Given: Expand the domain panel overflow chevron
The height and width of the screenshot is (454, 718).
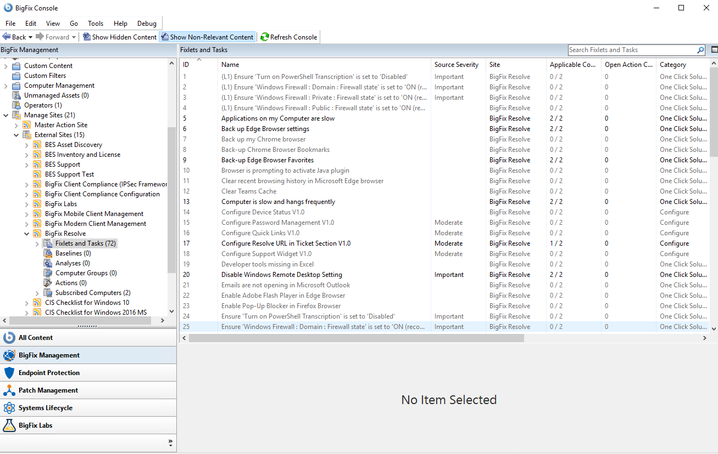Looking at the screenshot, I should pyautogui.click(x=170, y=442).
